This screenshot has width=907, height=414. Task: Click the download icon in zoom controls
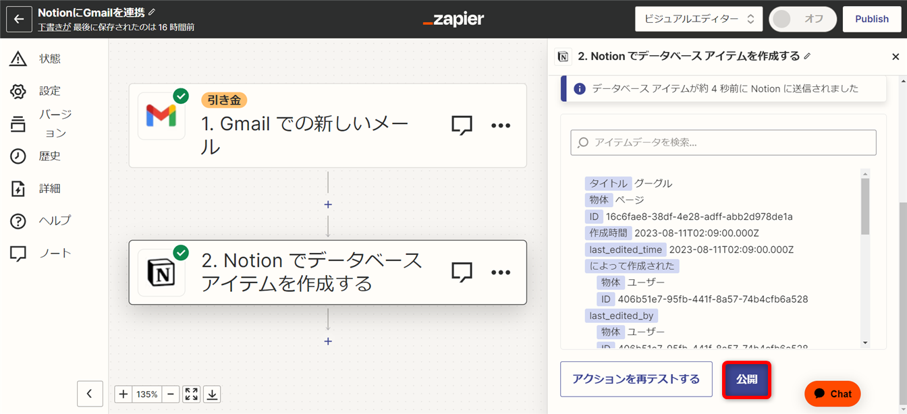(212, 394)
